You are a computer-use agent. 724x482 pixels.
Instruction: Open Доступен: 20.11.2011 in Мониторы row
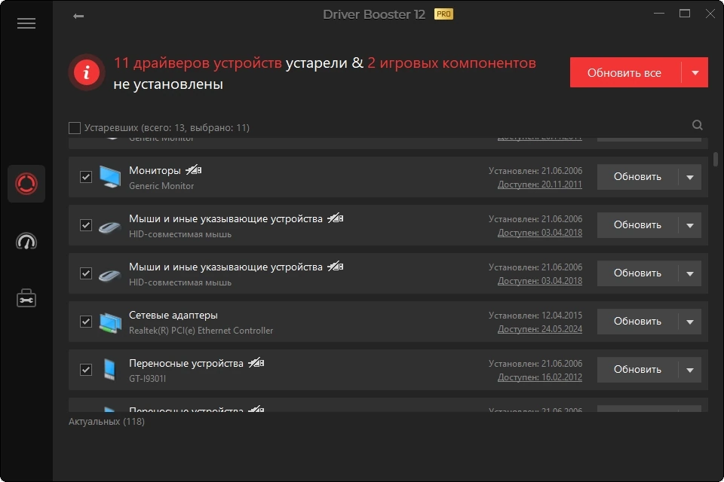point(540,185)
